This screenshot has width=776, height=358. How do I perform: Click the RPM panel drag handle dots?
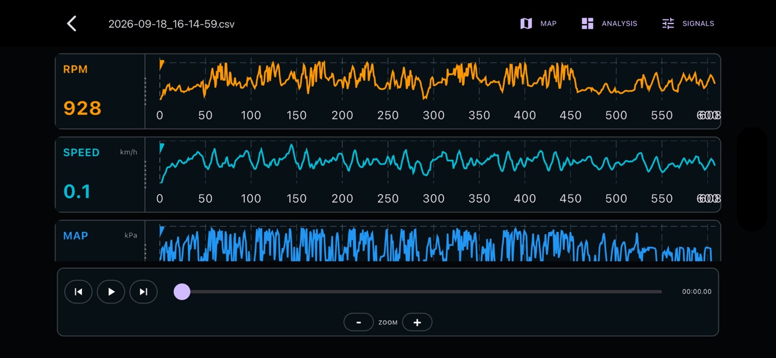[146, 91]
